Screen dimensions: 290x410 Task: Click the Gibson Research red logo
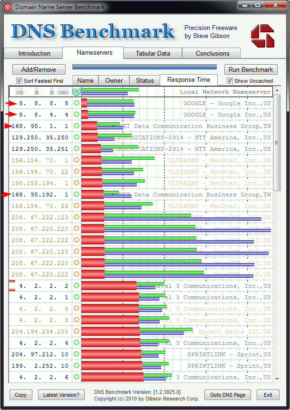262,36
